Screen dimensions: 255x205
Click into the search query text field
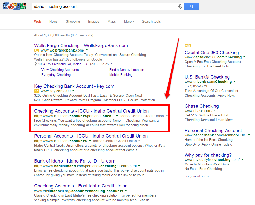tap(103, 6)
